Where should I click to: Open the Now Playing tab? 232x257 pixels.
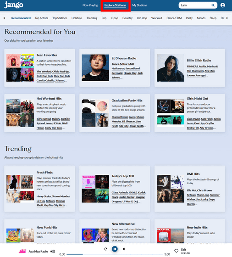tap(90, 5)
